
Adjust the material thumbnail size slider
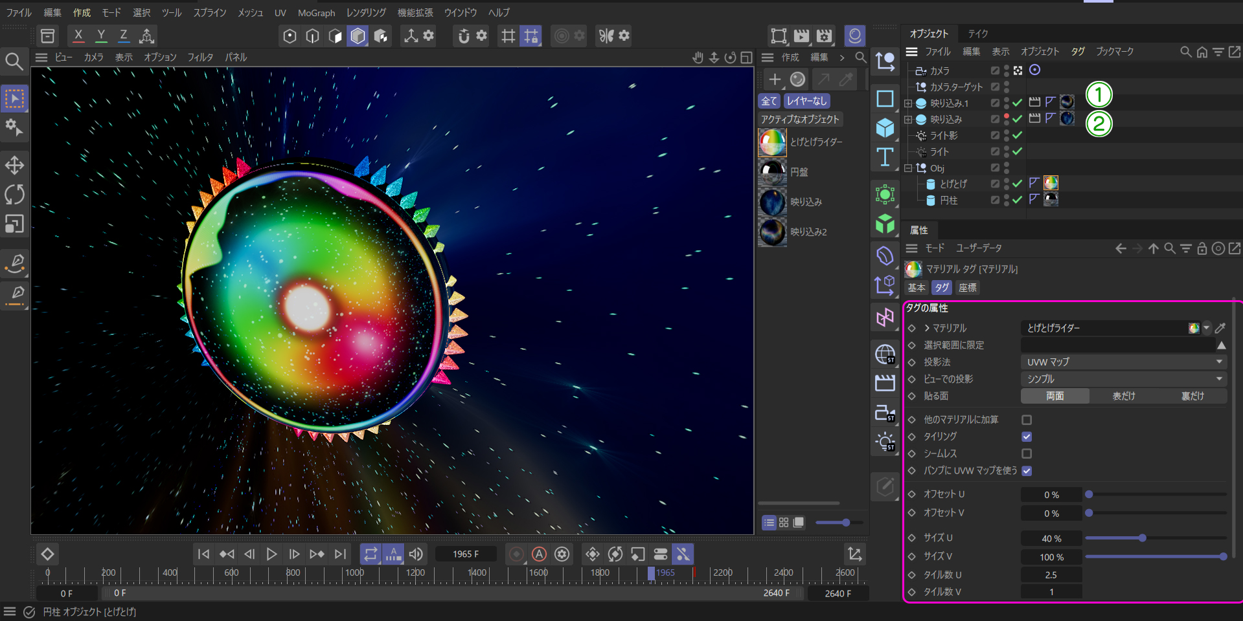[x=839, y=523]
